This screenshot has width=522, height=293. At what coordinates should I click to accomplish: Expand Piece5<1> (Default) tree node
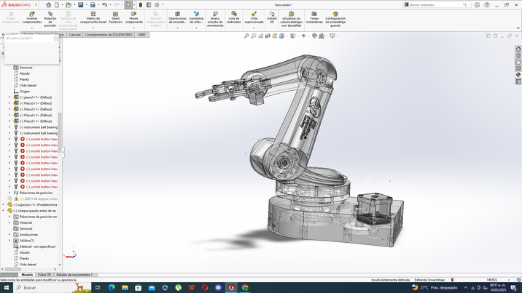tap(9, 121)
